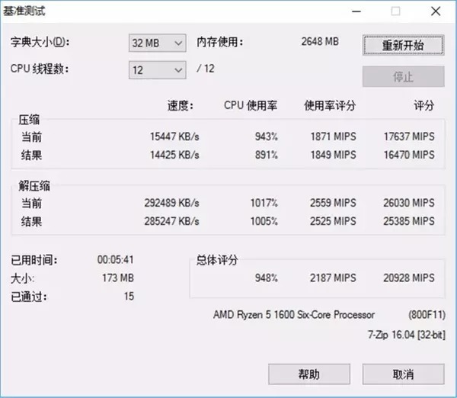Image resolution: width=457 pixels, height=398 pixels.
Task: Click the 重新开始 button
Action: pos(403,45)
